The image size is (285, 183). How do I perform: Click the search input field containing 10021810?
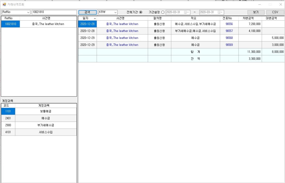[x=54, y=12]
